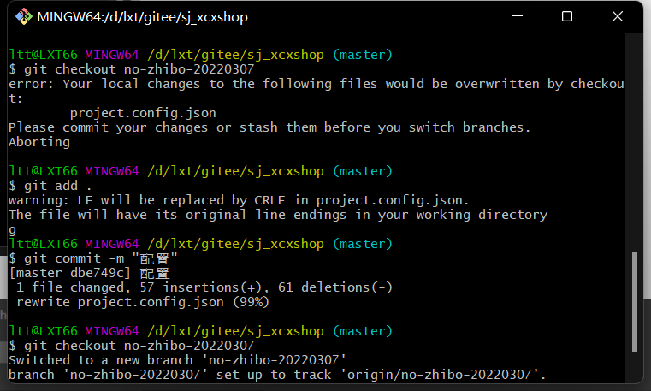Click the terminal scrollbar thumb

click(x=635, y=302)
